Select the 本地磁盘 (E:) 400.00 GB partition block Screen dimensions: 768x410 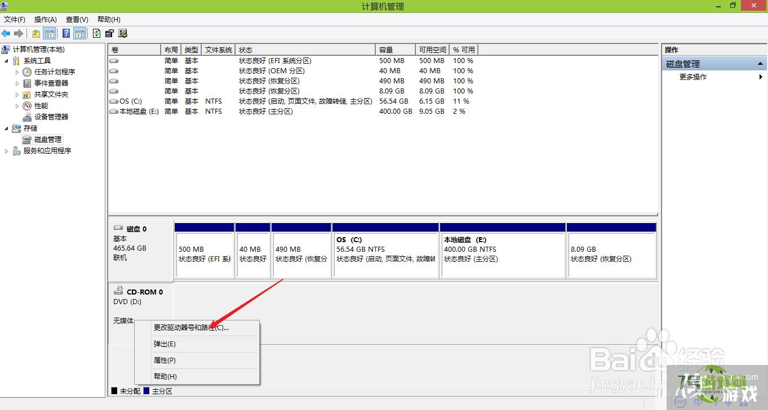point(503,250)
